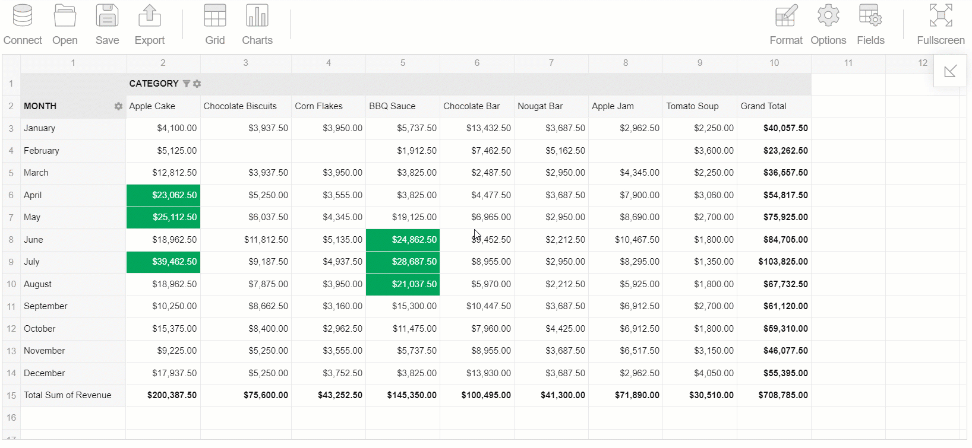Click the Corn Flakes column header

329,106
